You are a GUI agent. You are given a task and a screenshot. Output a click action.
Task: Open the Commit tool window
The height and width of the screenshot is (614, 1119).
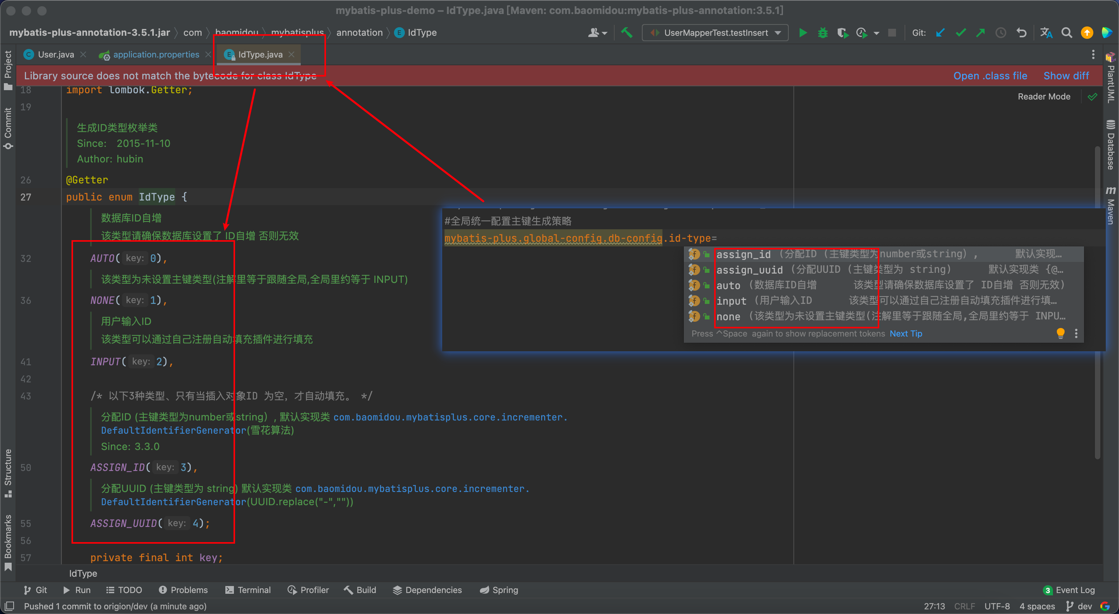point(8,128)
